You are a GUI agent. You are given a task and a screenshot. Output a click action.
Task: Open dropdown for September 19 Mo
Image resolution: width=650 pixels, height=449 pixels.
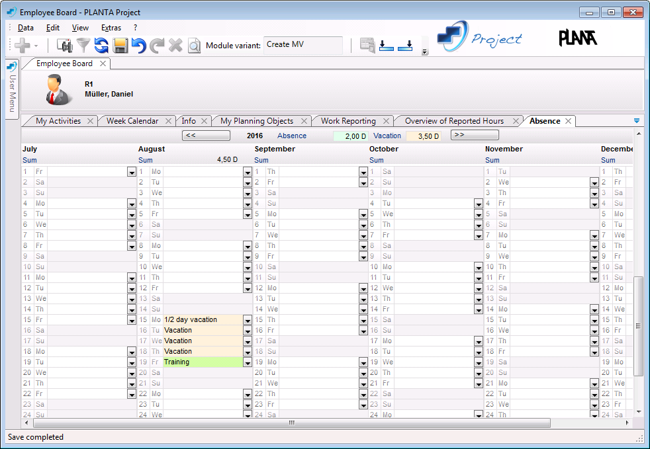[363, 362]
